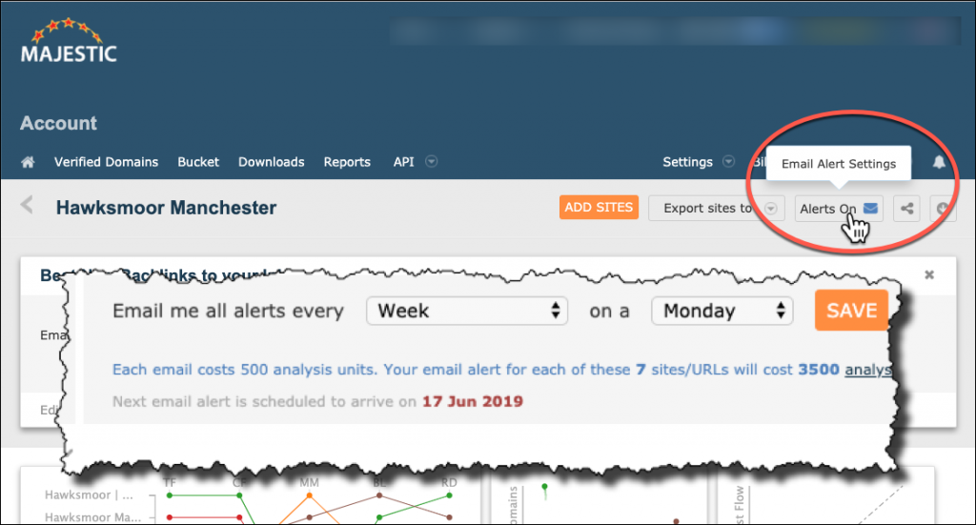Select the Hawksmoor Manchester page title
The width and height of the screenshot is (976, 525).
166,208
